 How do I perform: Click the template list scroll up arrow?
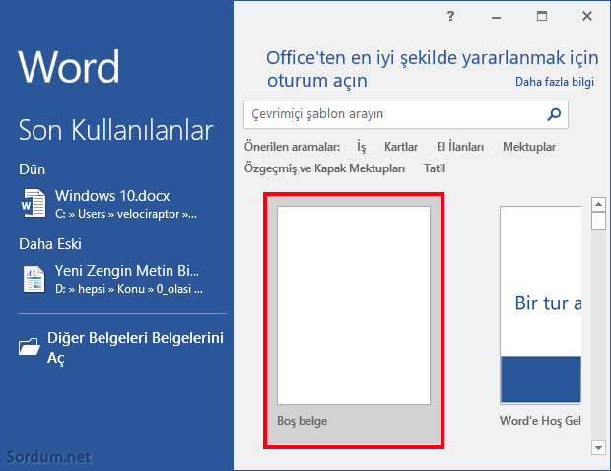point(598,204)
